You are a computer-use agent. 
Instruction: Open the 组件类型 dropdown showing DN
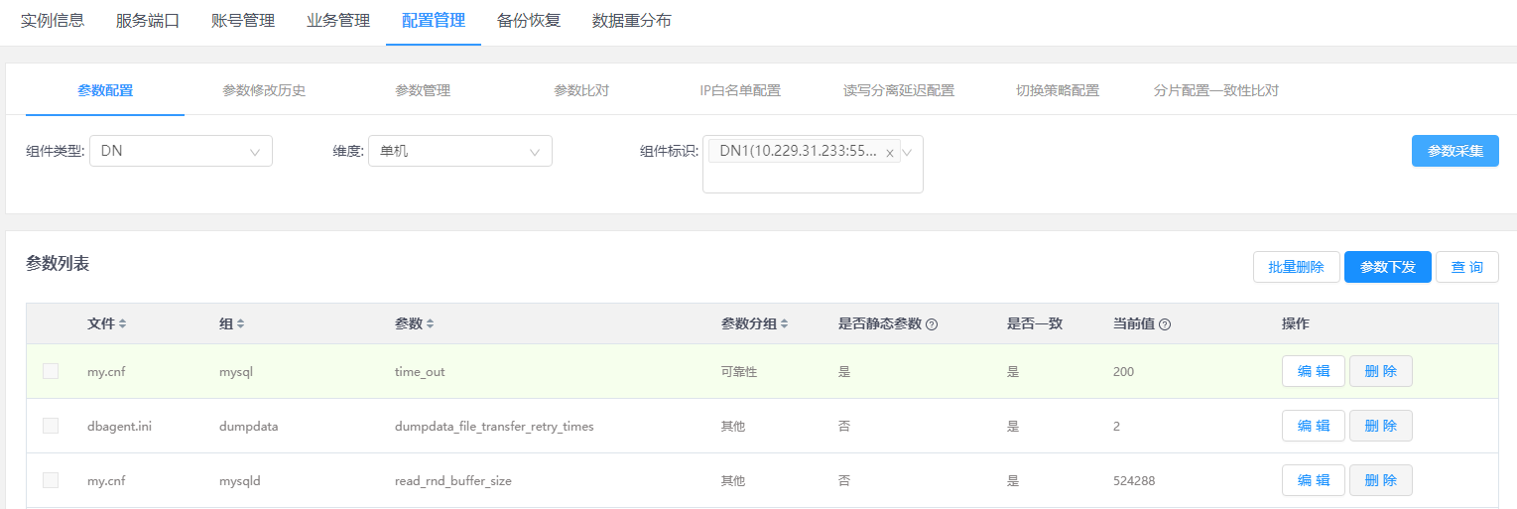coord(181,151)
